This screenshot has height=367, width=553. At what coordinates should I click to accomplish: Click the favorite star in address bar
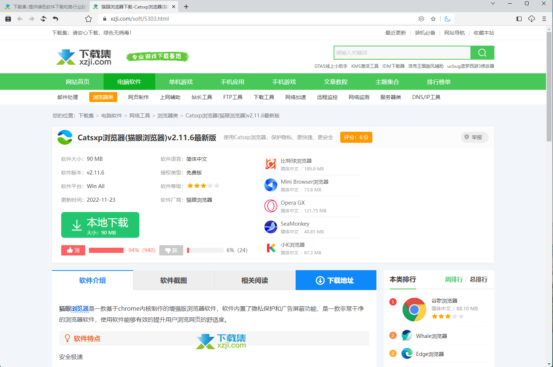[x=433, y=19]
